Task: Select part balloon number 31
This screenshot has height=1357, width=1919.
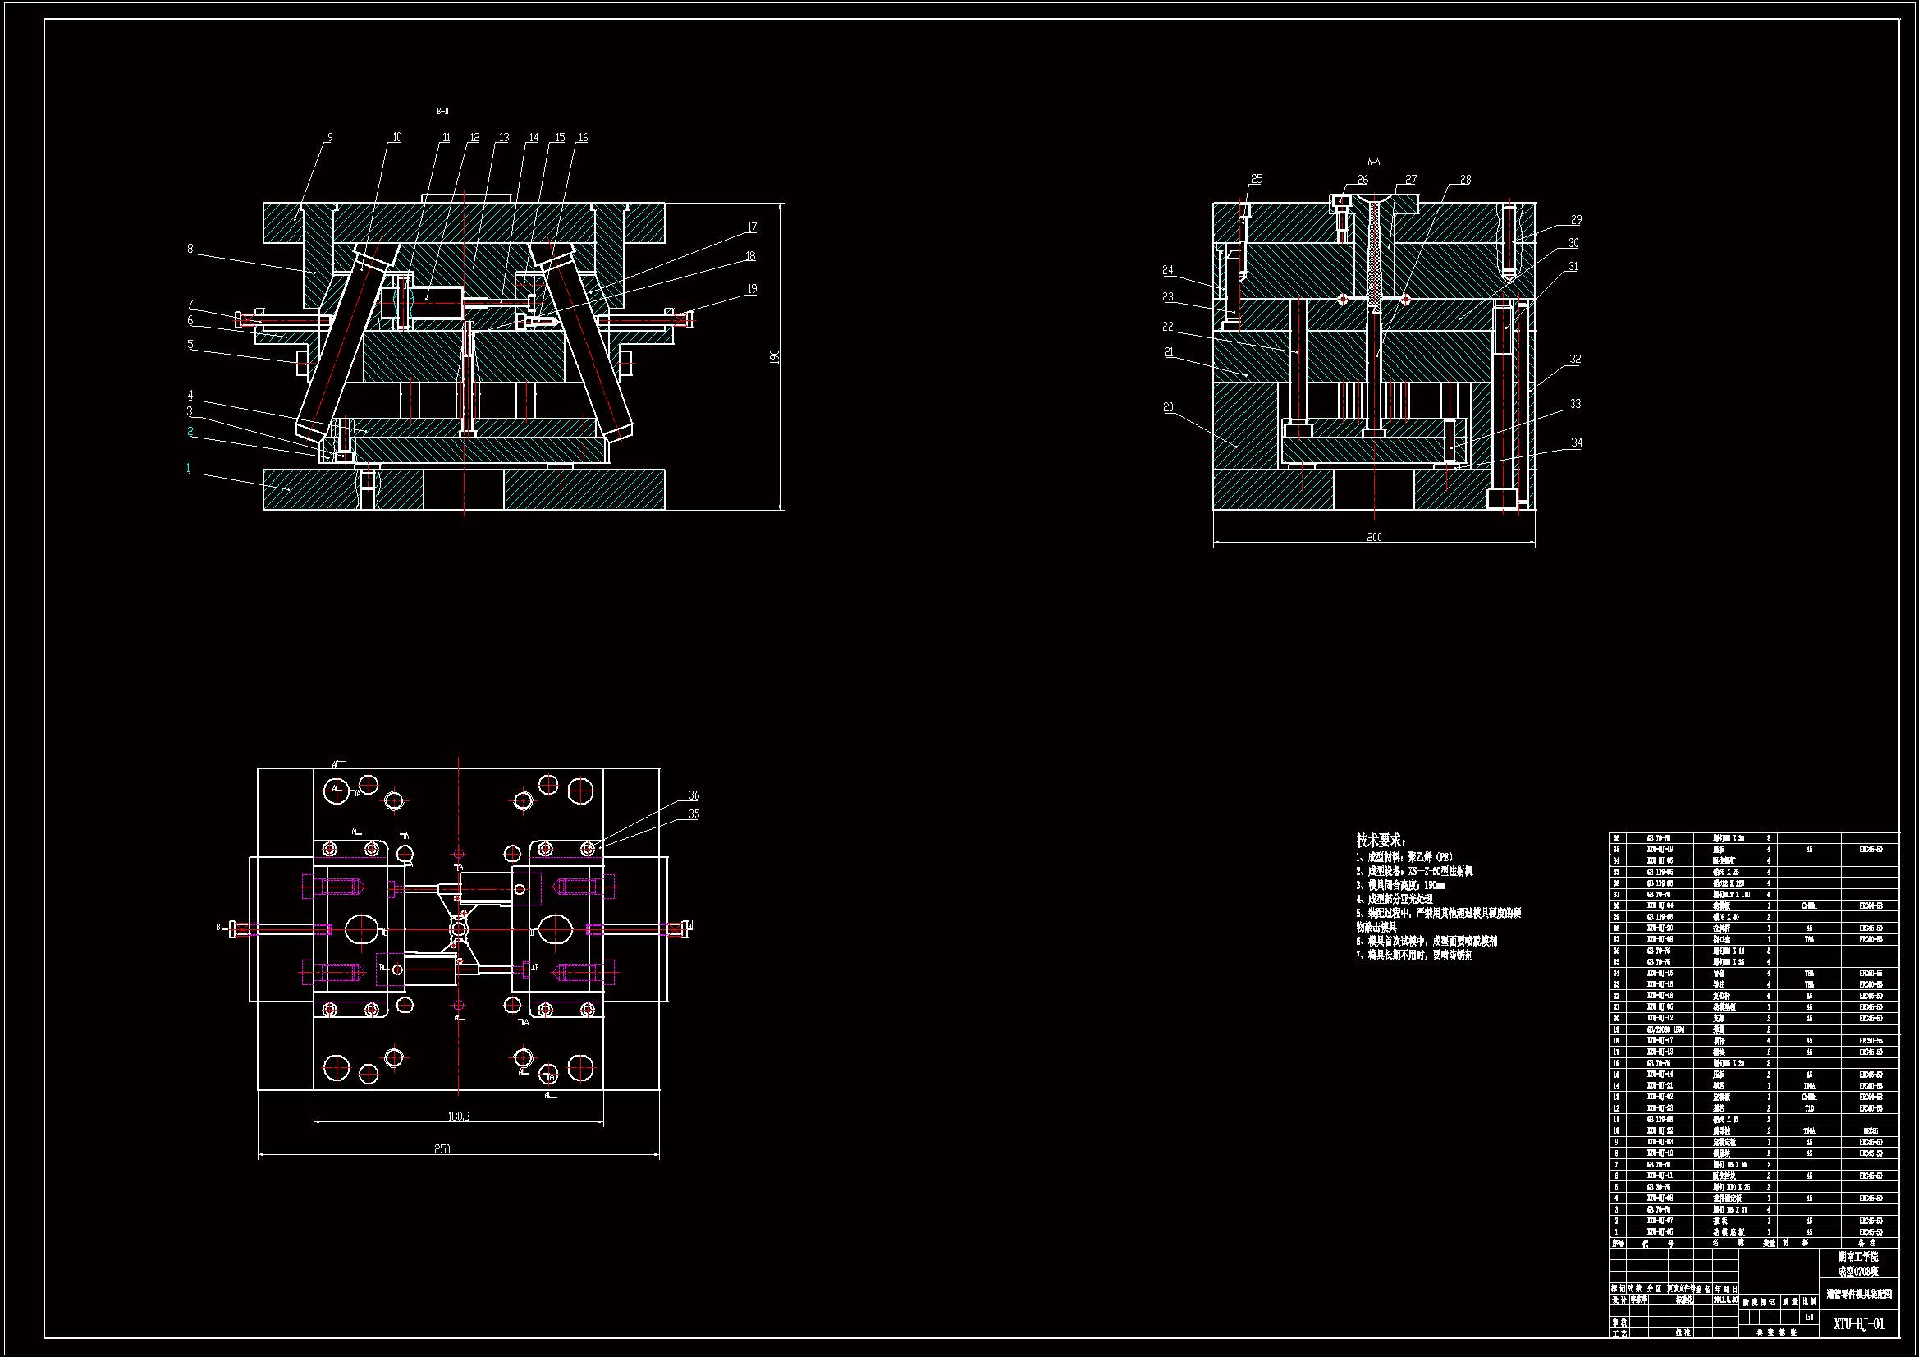Action: (x=1573, y=267)
